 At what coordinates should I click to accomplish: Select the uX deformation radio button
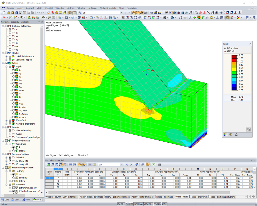pyautogui.click(x=10, y=33)
